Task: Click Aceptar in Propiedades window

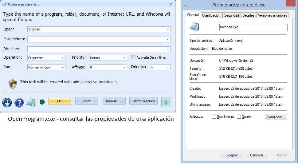Action: point(232,155)
